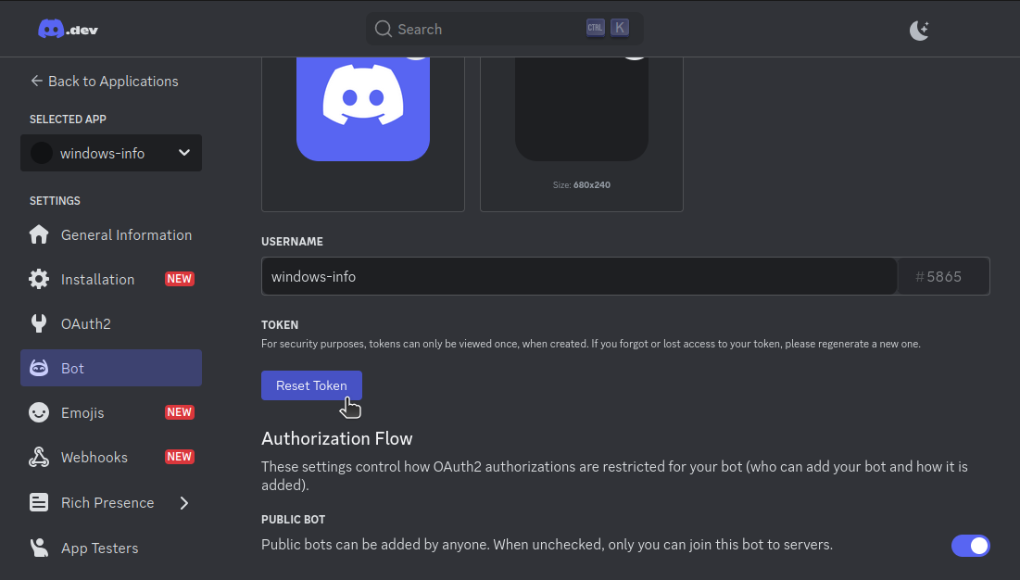Click the OAuth2 wrench icon
This screenshot has width=1020, height=580.
coord(39,323)
